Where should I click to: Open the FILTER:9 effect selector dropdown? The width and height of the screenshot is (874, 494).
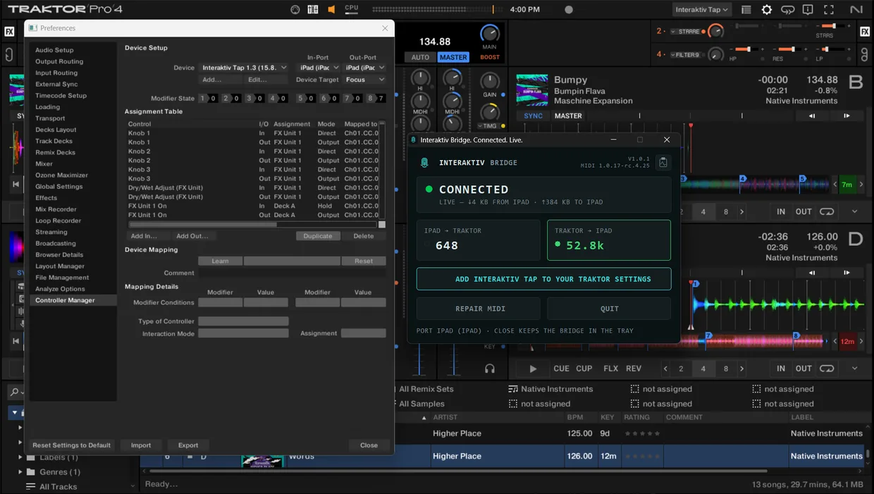[685, 54]
